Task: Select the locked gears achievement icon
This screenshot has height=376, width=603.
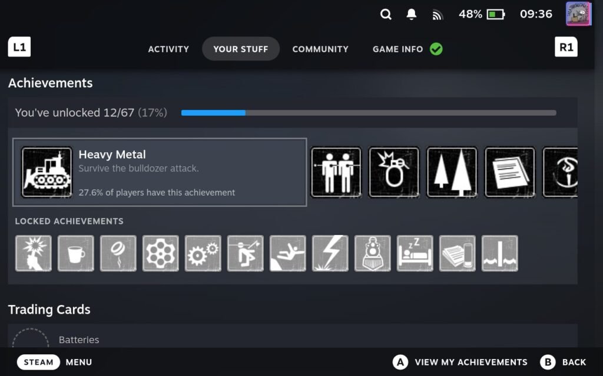Action: [203, 253]
